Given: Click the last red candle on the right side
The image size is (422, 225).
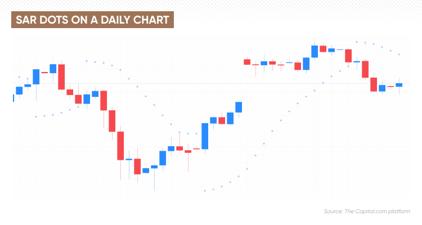Looking at the screenshot, I should (390, 87).
